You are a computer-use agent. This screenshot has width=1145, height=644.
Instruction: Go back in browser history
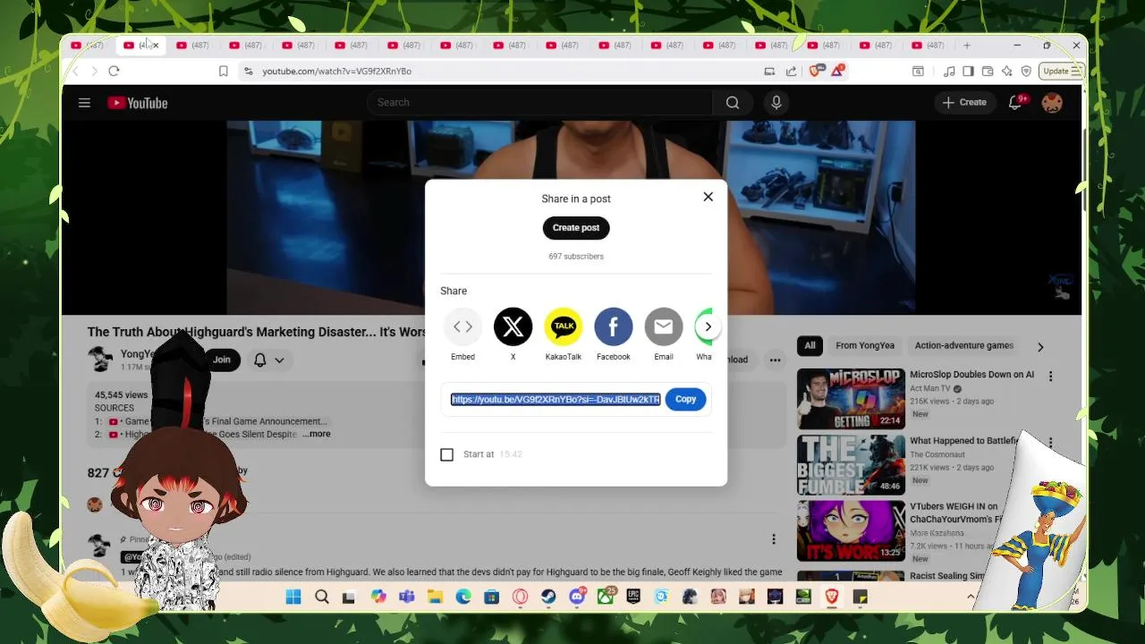pyautogui.click(x=75, y=72)
